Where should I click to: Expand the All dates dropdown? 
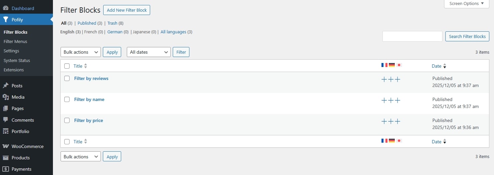pos(148,52)
